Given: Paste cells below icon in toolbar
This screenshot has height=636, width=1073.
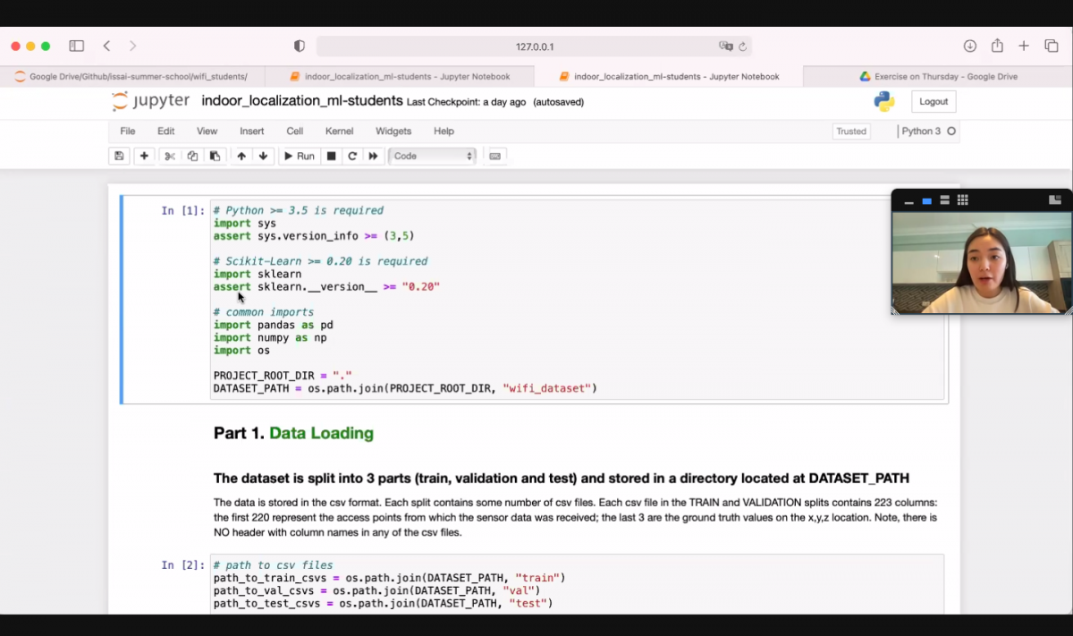Looking at the screenshot, I should pos(215,156).
